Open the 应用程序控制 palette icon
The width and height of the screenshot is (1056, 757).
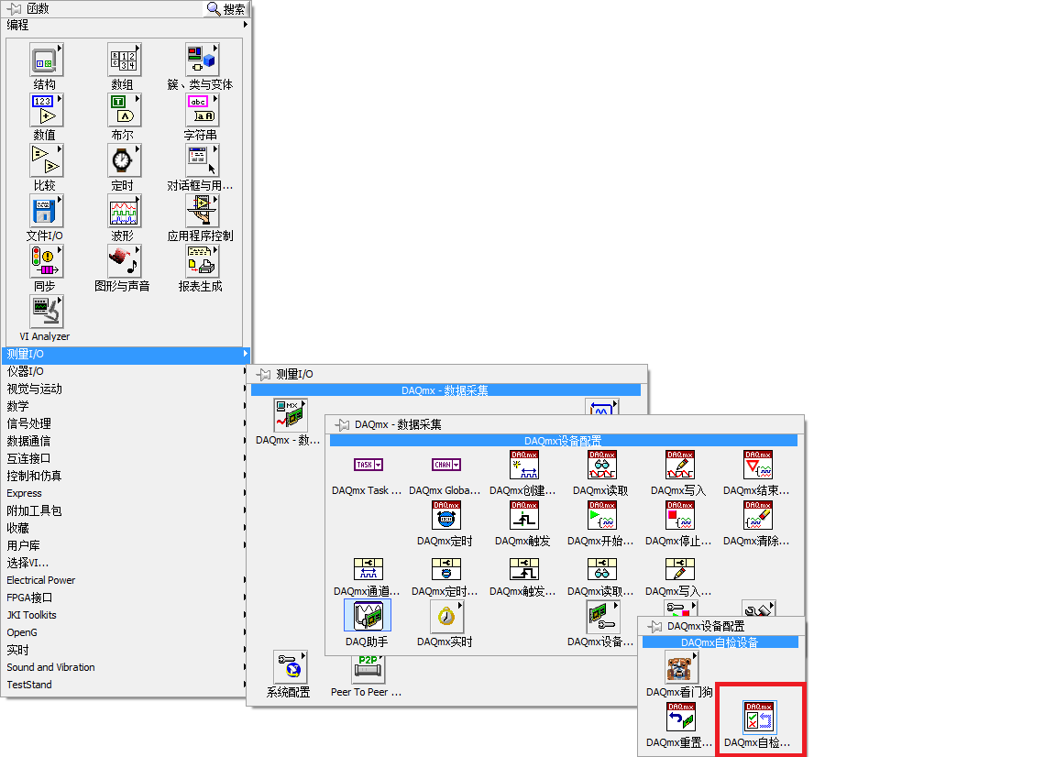[x=202, y=212]
